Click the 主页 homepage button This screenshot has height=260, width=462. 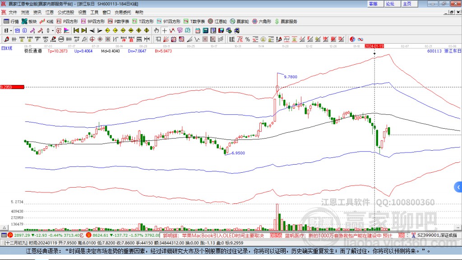coord(409,4)
